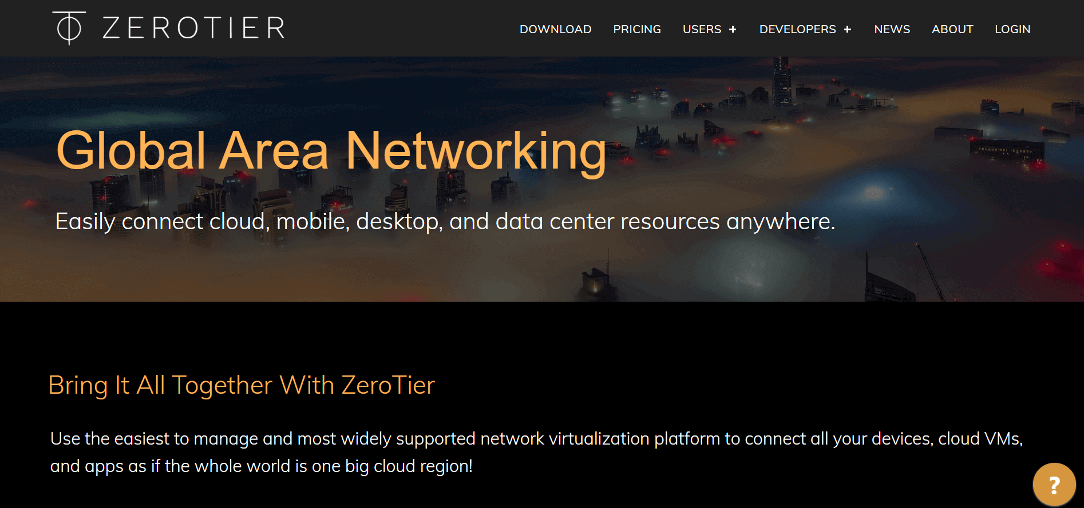Open the About page
Image resolution: width=1084 pixels, height=508 pixels.
[x=952, y=29]
